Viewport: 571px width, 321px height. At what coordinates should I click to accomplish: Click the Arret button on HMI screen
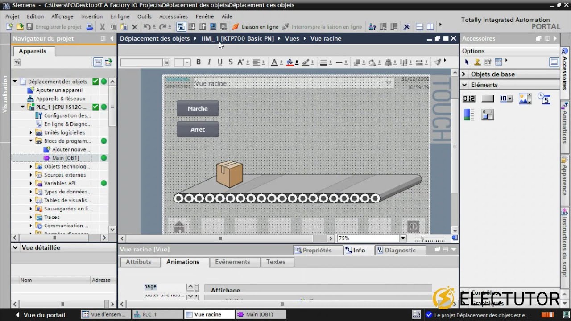198,129
